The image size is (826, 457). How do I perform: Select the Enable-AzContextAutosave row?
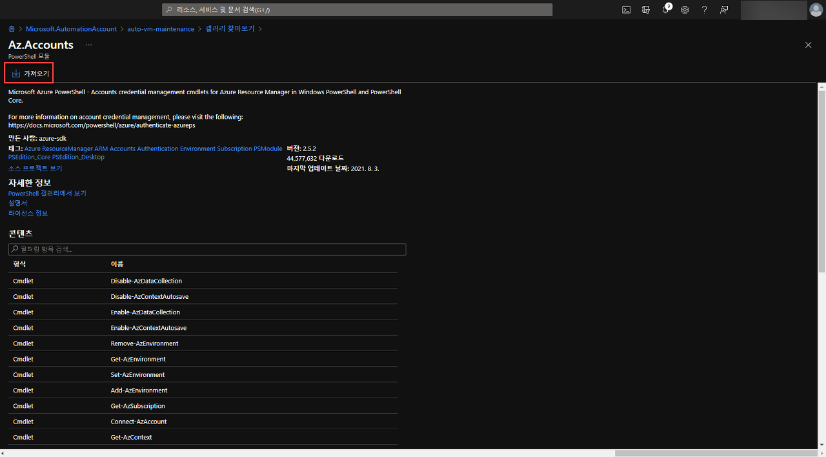click(x=203, y=328)
